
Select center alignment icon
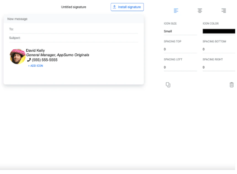pyautogui.click(x=200, y=11)
